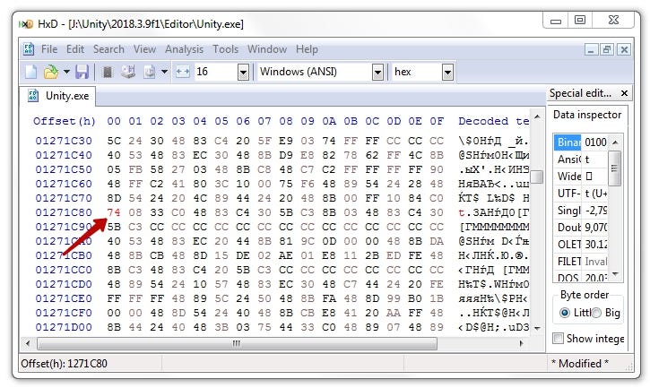
Task: Click byte FA in row 01271CE0
Action: pos(329,298)
